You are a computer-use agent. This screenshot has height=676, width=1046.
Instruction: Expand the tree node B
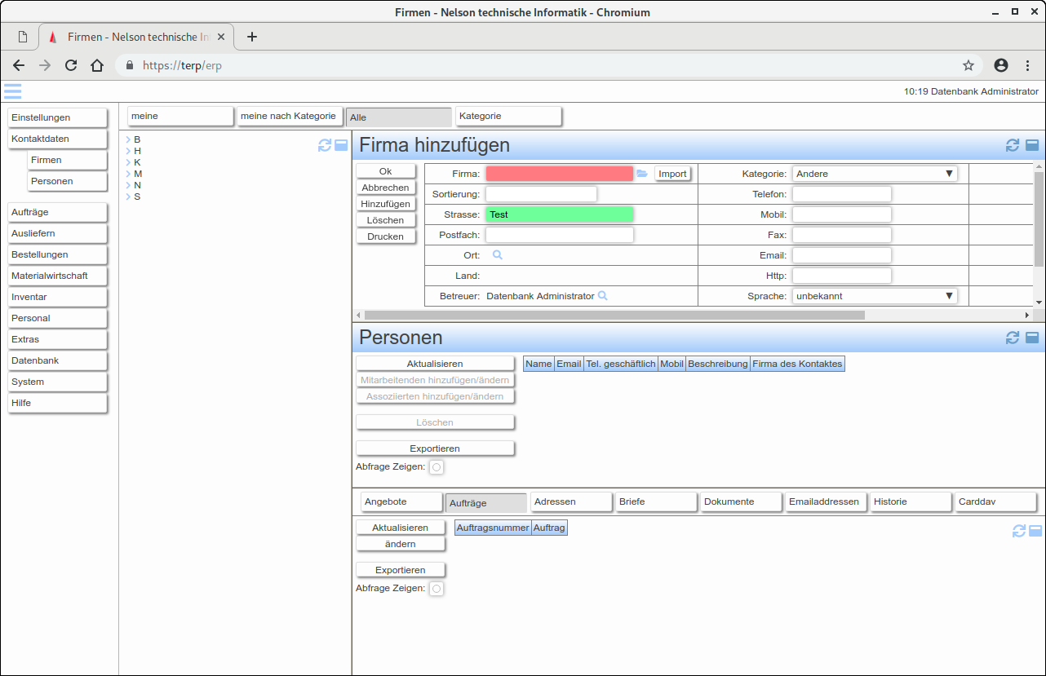pyautogui.click(x=129, y=139)
